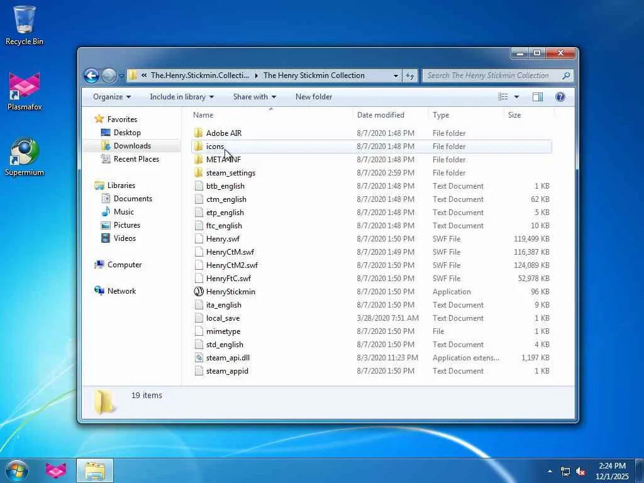Open the Windows Start orb
Screen dimensions: 644x483
point(16,470)
